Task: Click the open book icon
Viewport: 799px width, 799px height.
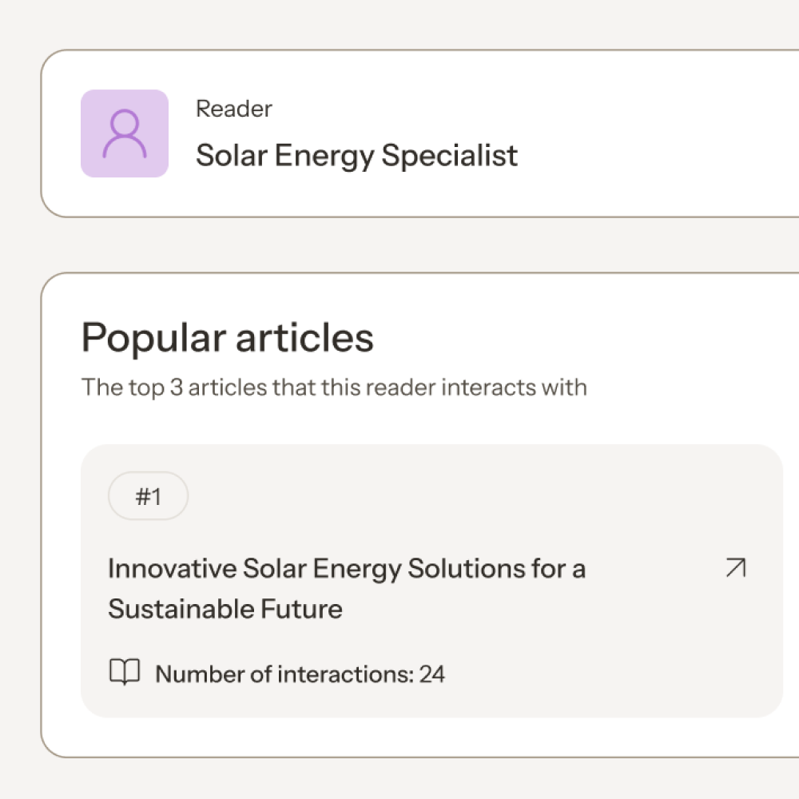Action: click(x=124, y=673)
